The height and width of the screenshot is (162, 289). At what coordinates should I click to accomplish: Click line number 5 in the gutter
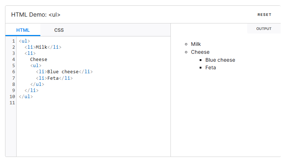click(x=13, y=65)
